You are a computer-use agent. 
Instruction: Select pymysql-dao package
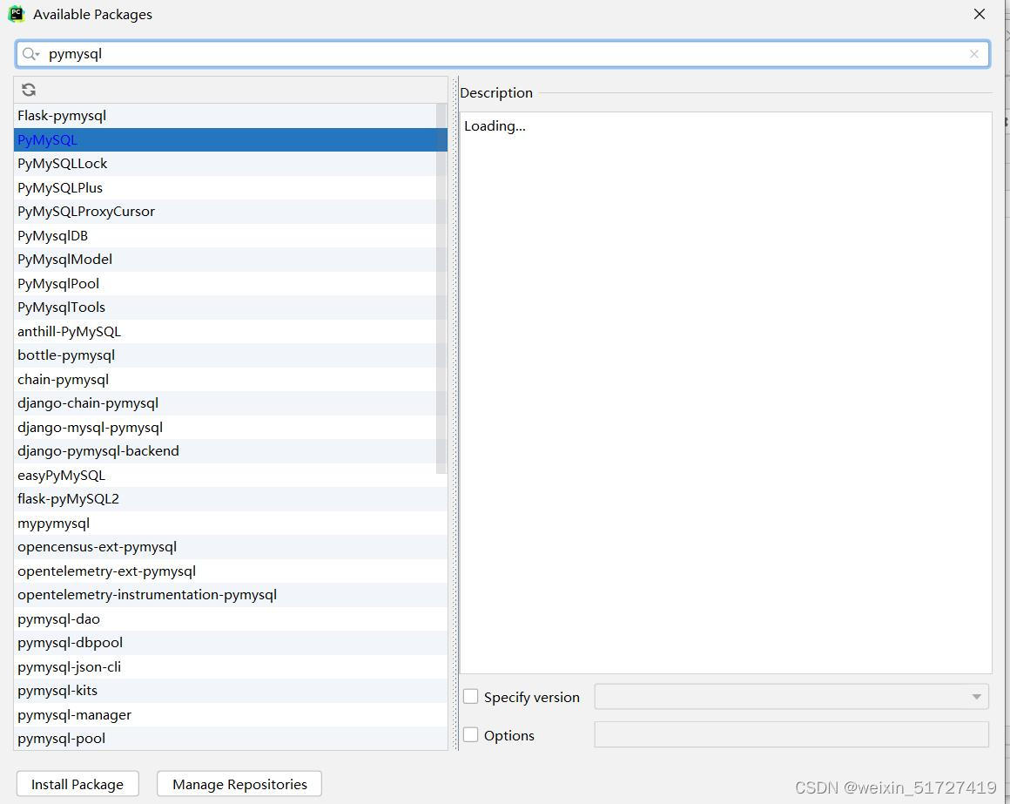click(x=231, y=619)
